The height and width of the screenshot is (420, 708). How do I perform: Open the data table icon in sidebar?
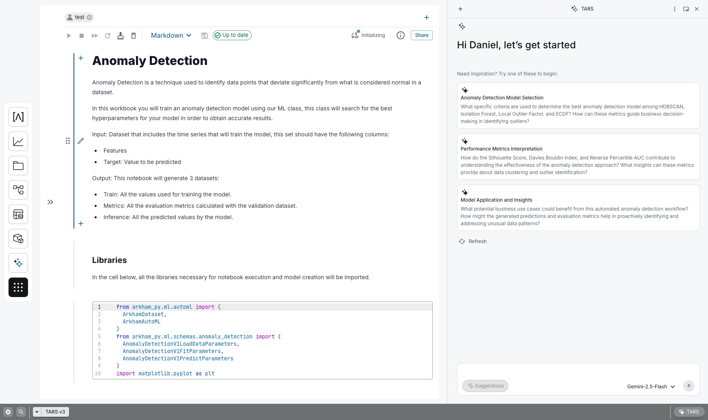(x=18, y=214)
